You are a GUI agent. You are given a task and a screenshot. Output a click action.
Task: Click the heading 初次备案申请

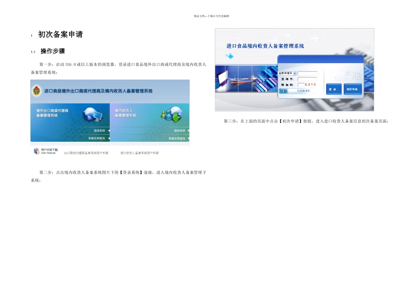[61, 34]
